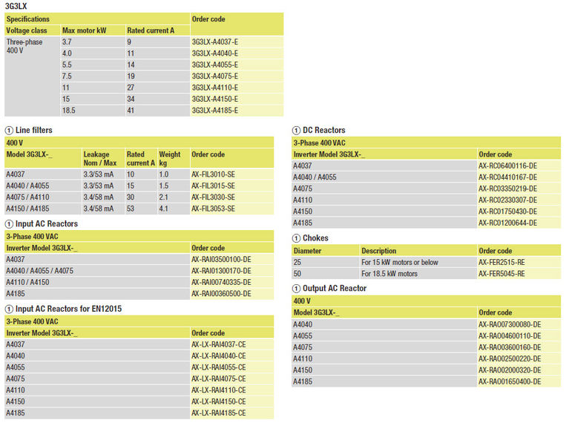Click DC reactor code AX-RC06400116-DE
The height and width of the screenshot is (423, 569).
[507, 166]
